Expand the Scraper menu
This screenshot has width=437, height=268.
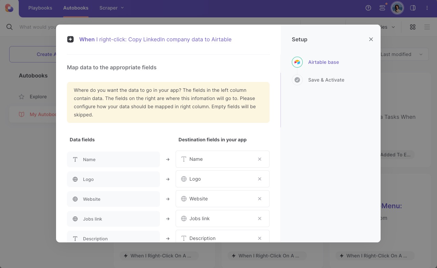[112, 8]
